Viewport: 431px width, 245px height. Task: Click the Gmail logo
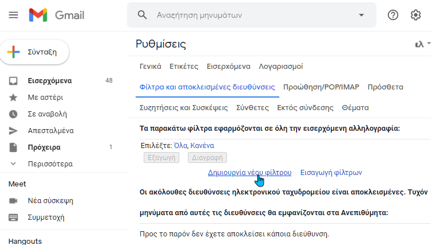[x=57, y=15]
